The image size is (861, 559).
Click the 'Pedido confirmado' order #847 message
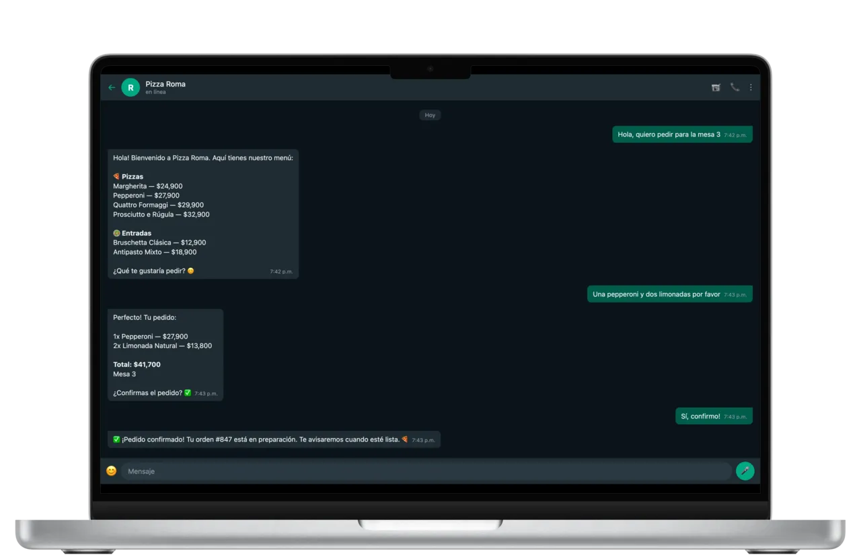tap(274, 439)
